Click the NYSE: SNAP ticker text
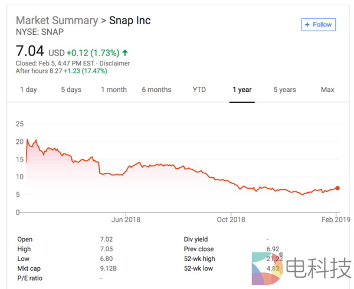354x289 pixels. coord(38,32)
